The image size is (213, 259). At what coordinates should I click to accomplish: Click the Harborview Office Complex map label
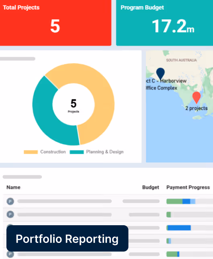click(166, 84)
